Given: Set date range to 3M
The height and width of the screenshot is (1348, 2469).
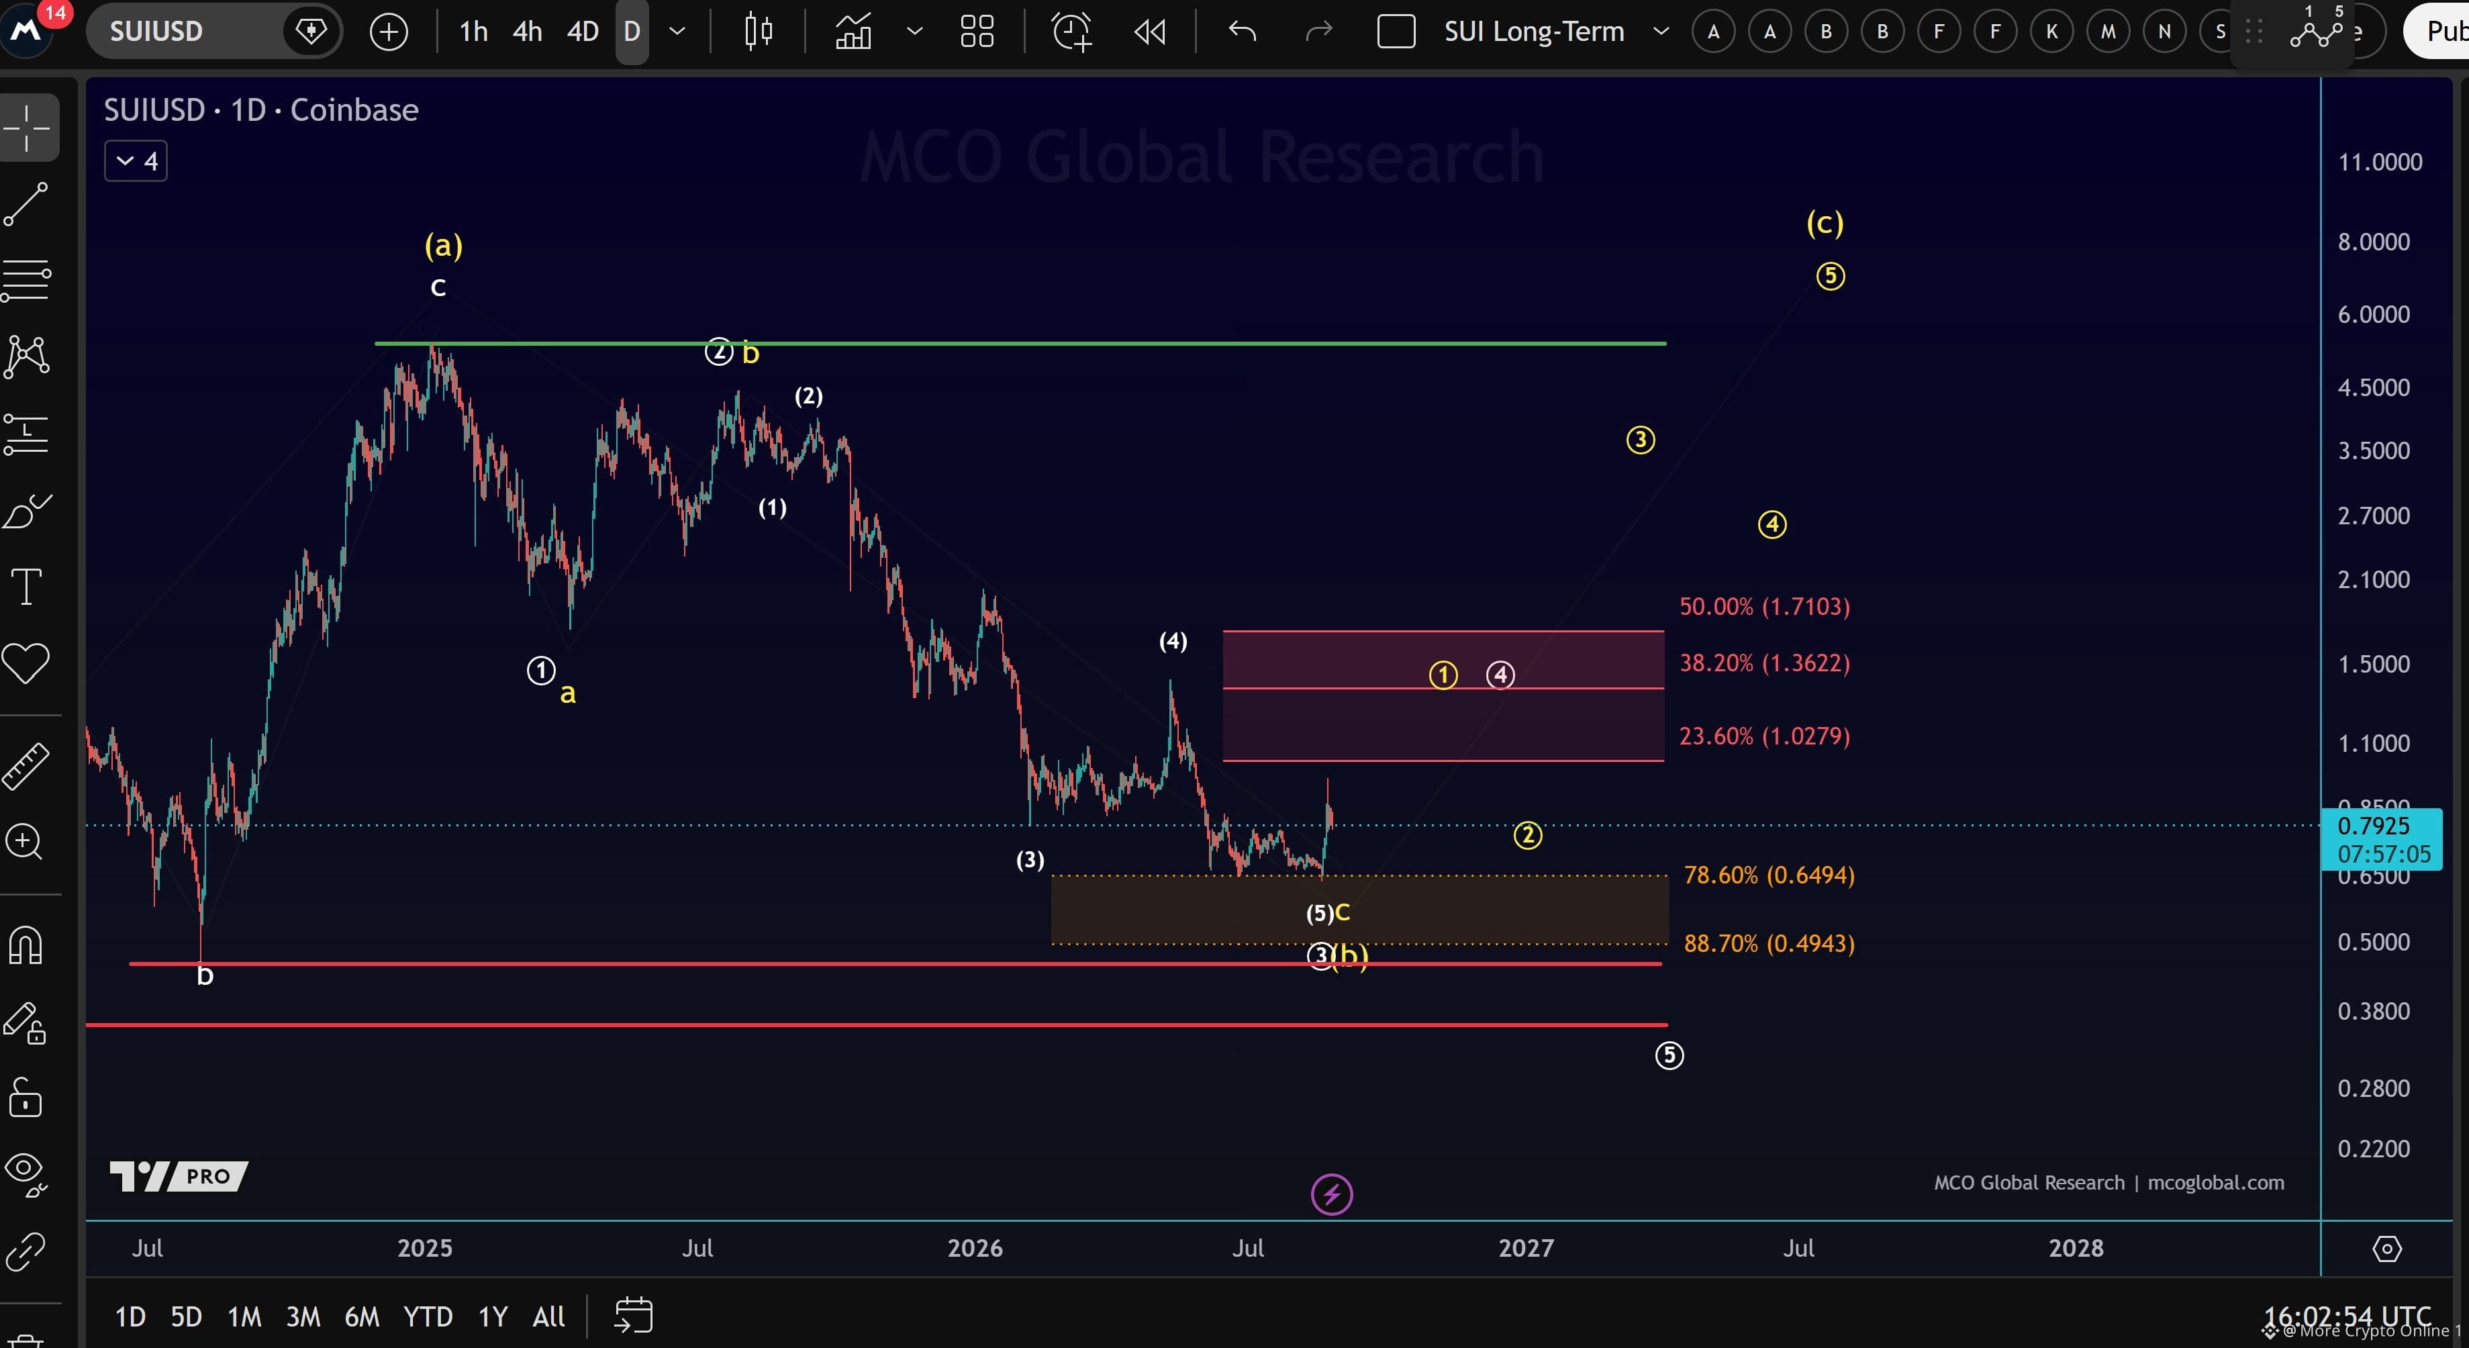Looking at the screenshot, I should pyautogui.click(x=303, y=1316).
